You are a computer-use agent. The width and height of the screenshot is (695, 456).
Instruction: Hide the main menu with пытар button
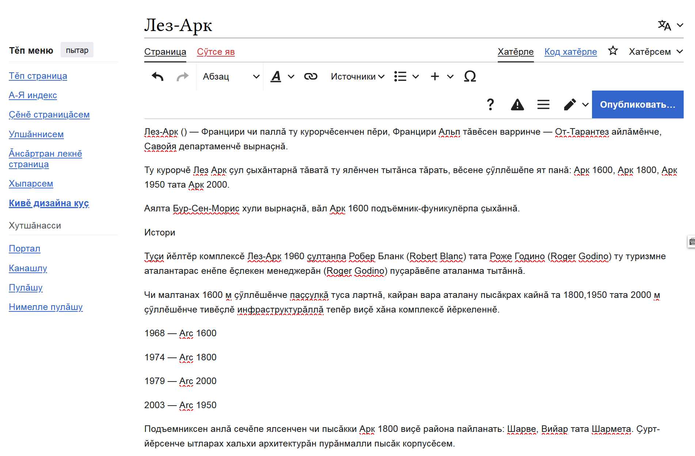click(77, 50)
